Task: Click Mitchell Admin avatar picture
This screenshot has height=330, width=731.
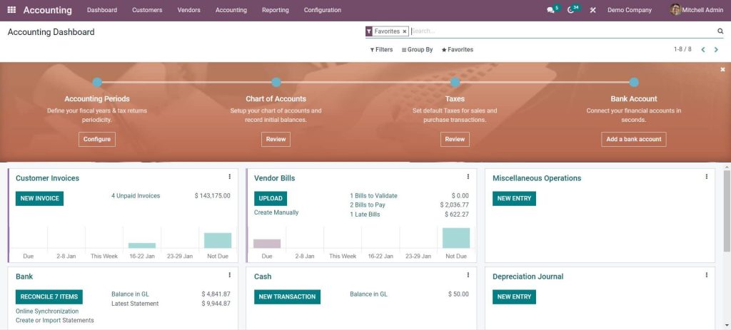Action: tap(675, 10)
